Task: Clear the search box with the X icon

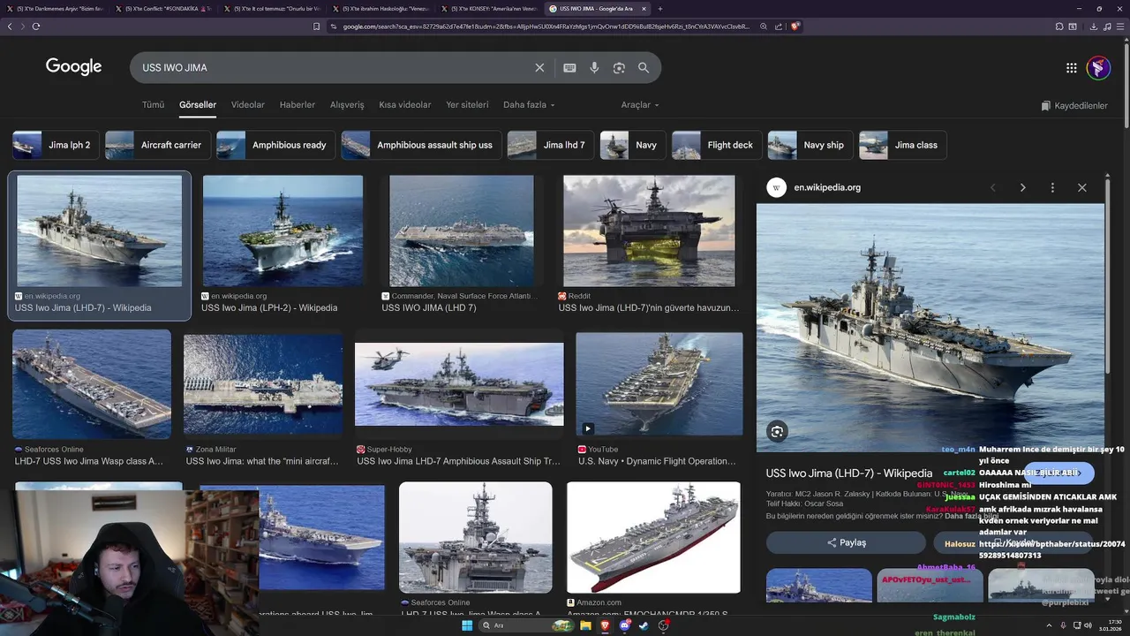Action: coord(539,68)
